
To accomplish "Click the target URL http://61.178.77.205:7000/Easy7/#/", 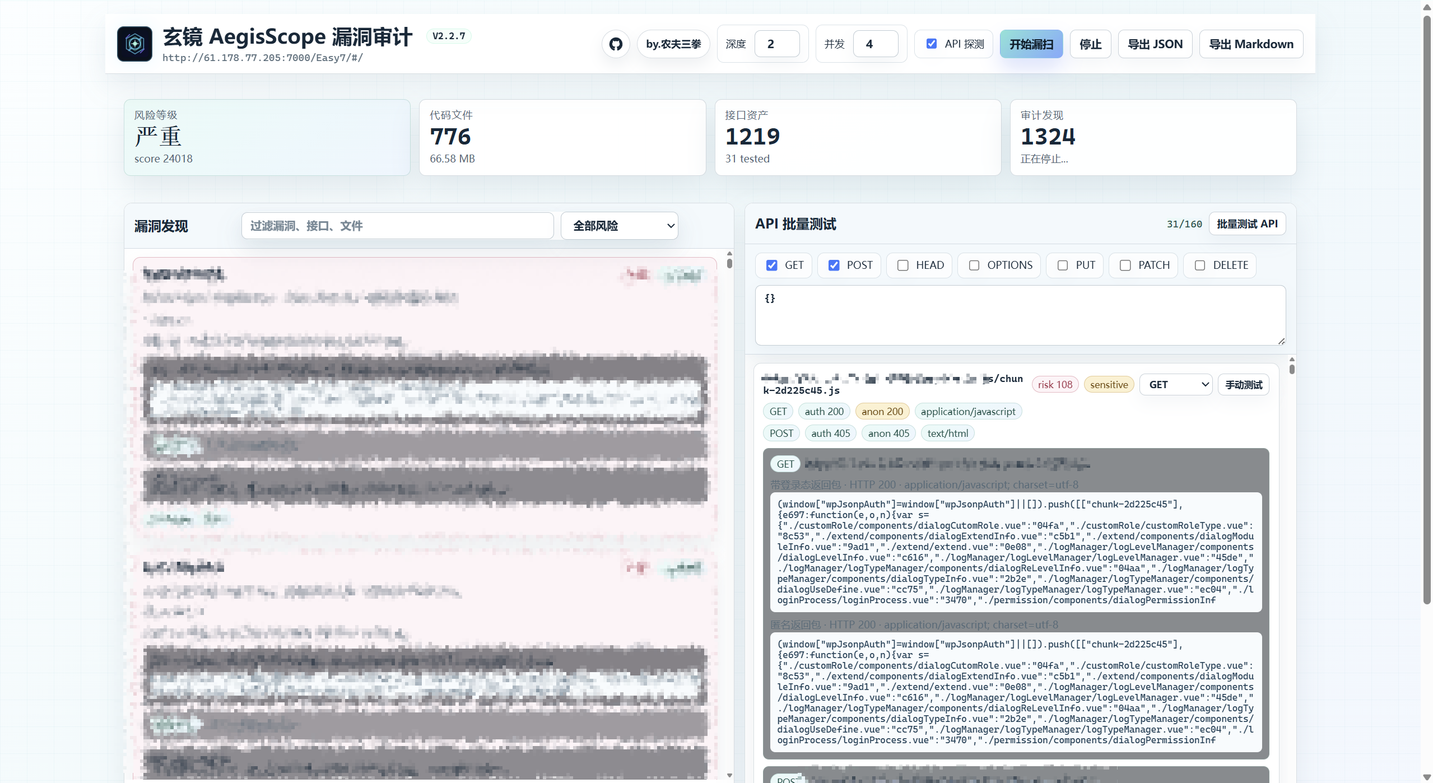I will [x=263, y=58].
